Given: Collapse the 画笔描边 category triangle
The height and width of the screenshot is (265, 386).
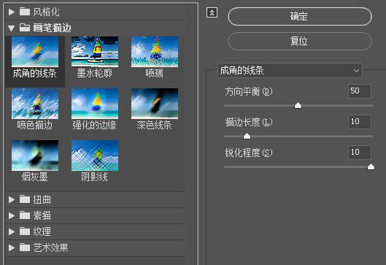Looking at the screenshot, I should click(11, 28).
